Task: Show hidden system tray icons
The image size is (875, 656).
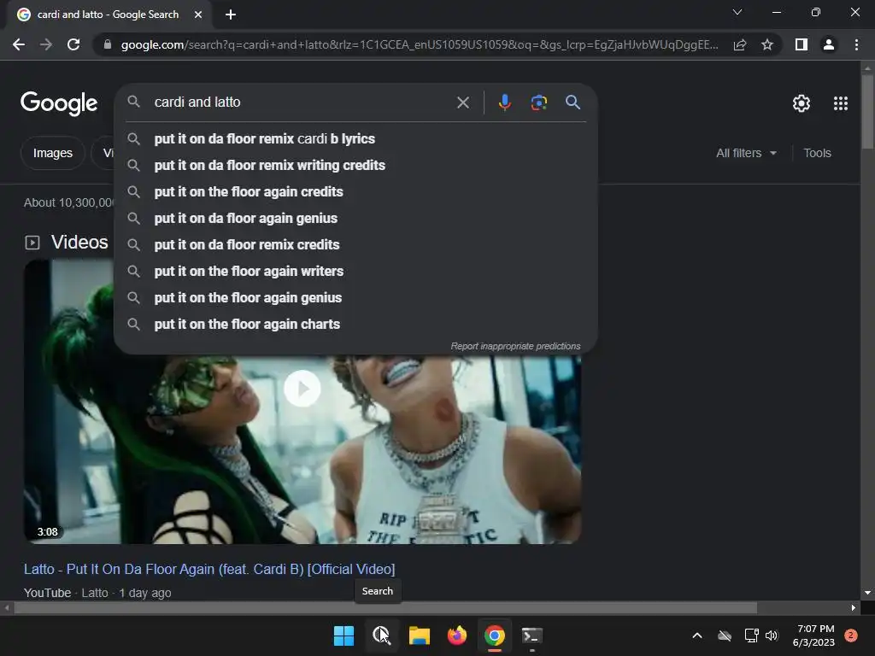Action: (x=697, y=635)
